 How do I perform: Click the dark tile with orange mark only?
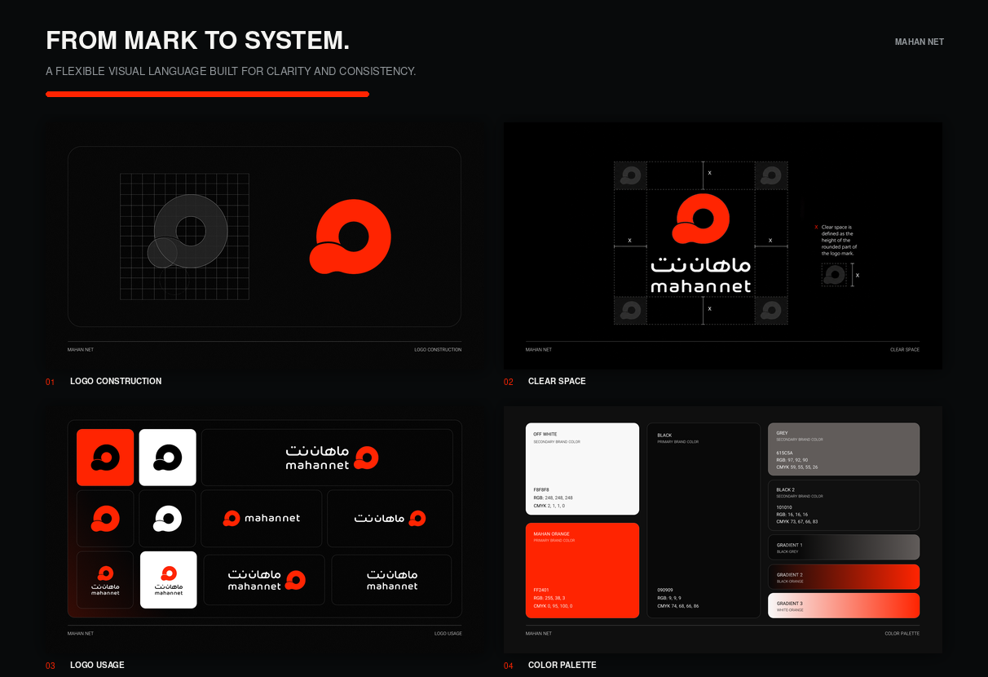(x=105, y=519)
